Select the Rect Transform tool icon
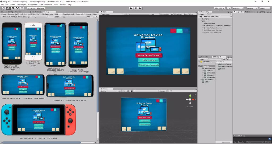272x144 pixels. (22, 8)
